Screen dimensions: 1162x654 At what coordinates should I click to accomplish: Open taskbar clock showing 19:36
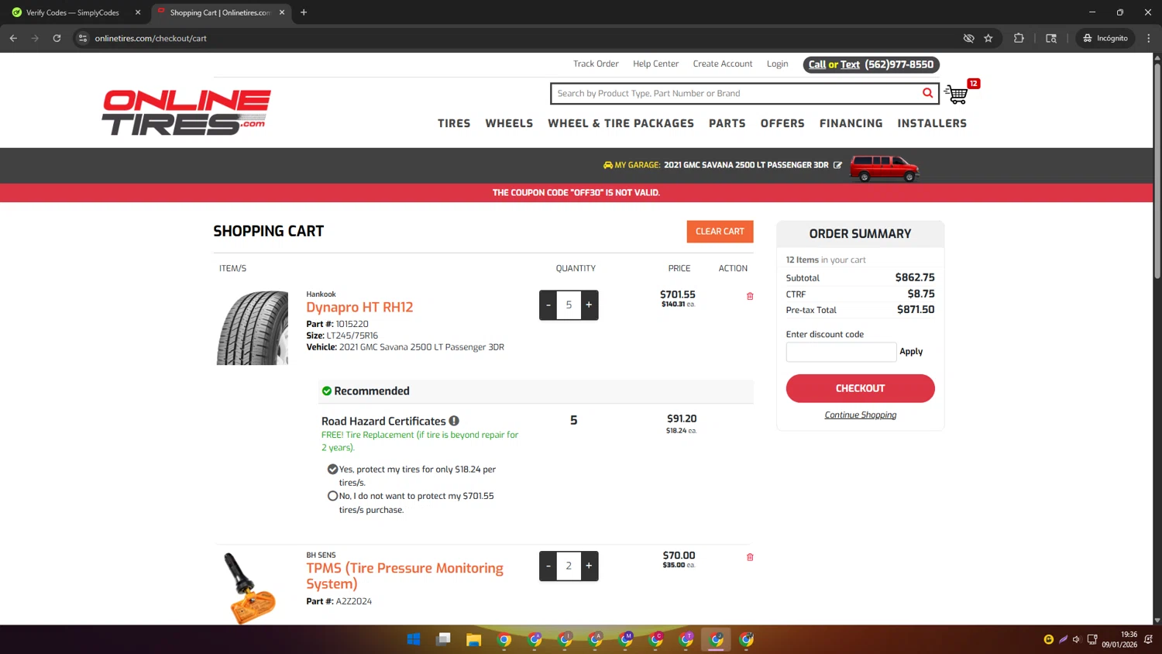tap(1119, 639)
